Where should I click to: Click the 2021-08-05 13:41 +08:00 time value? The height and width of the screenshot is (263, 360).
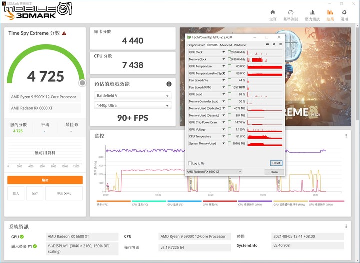(x=308, y=236)
